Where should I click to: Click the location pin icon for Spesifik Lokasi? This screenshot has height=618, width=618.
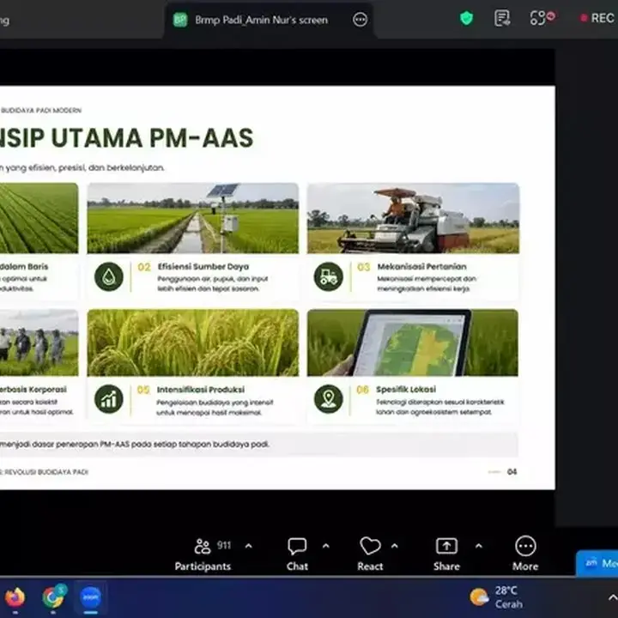328,399
